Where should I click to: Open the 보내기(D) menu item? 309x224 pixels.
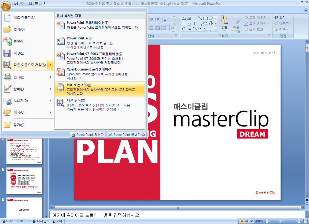[28, 101]
